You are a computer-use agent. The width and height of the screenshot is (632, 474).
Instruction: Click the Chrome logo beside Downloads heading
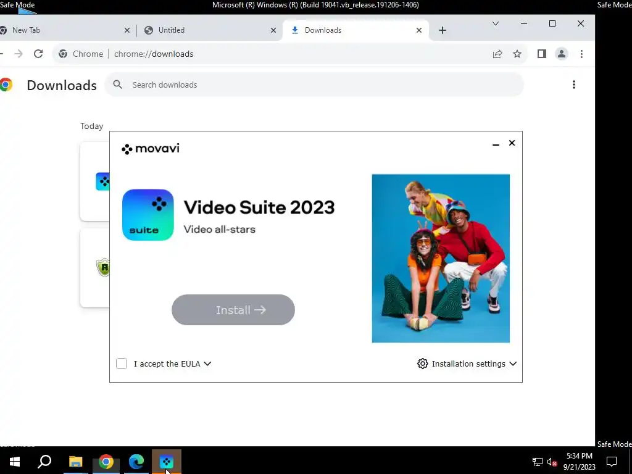(6, 85)
